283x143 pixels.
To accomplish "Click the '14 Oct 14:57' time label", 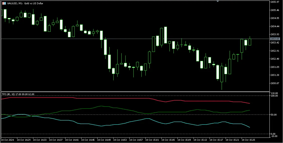I will click(136, 140).
